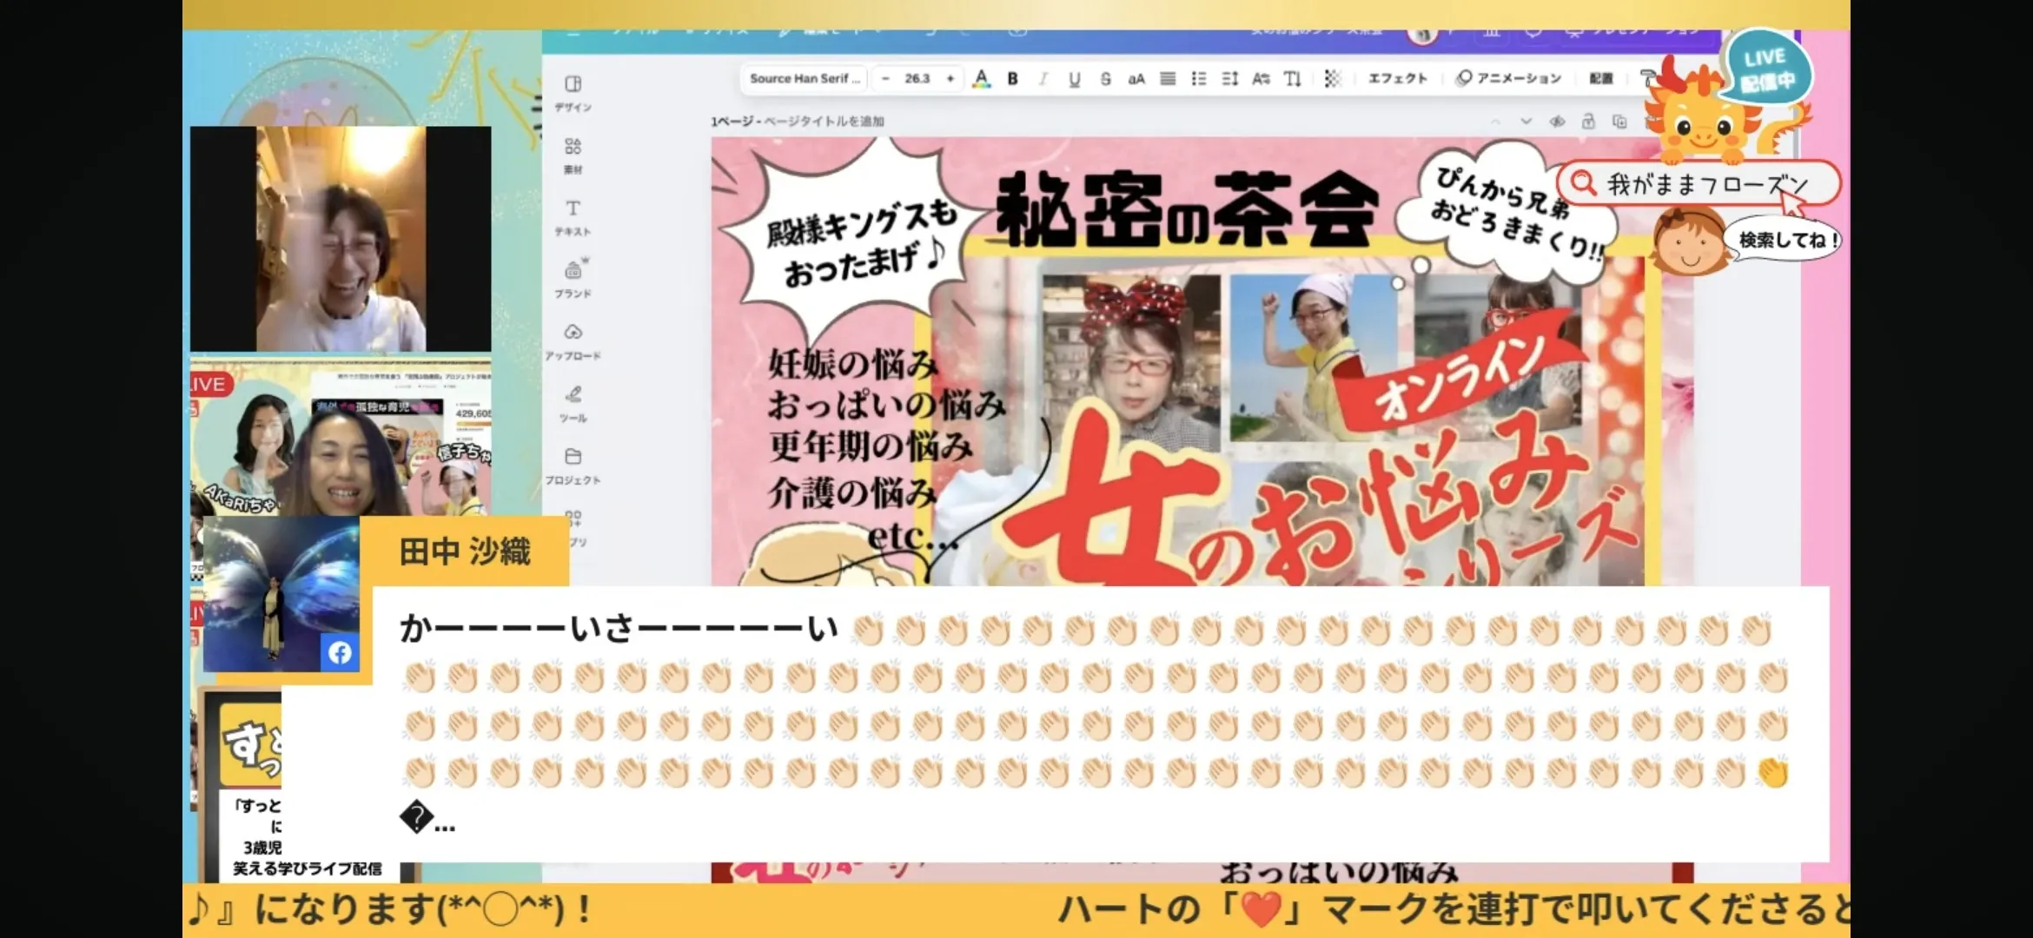Apply underline to selected text
The image size is (2033, 938).
(x=1075, y=79)
